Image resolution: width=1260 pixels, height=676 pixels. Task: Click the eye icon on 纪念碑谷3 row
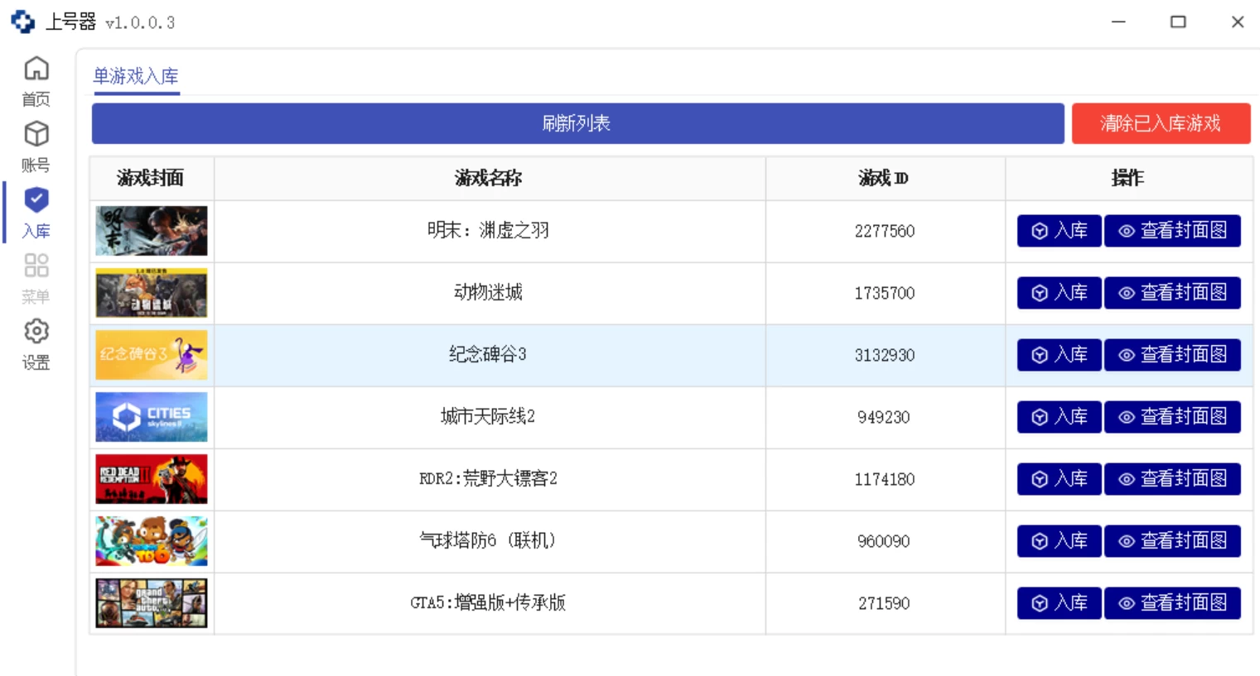point(1126,355)
